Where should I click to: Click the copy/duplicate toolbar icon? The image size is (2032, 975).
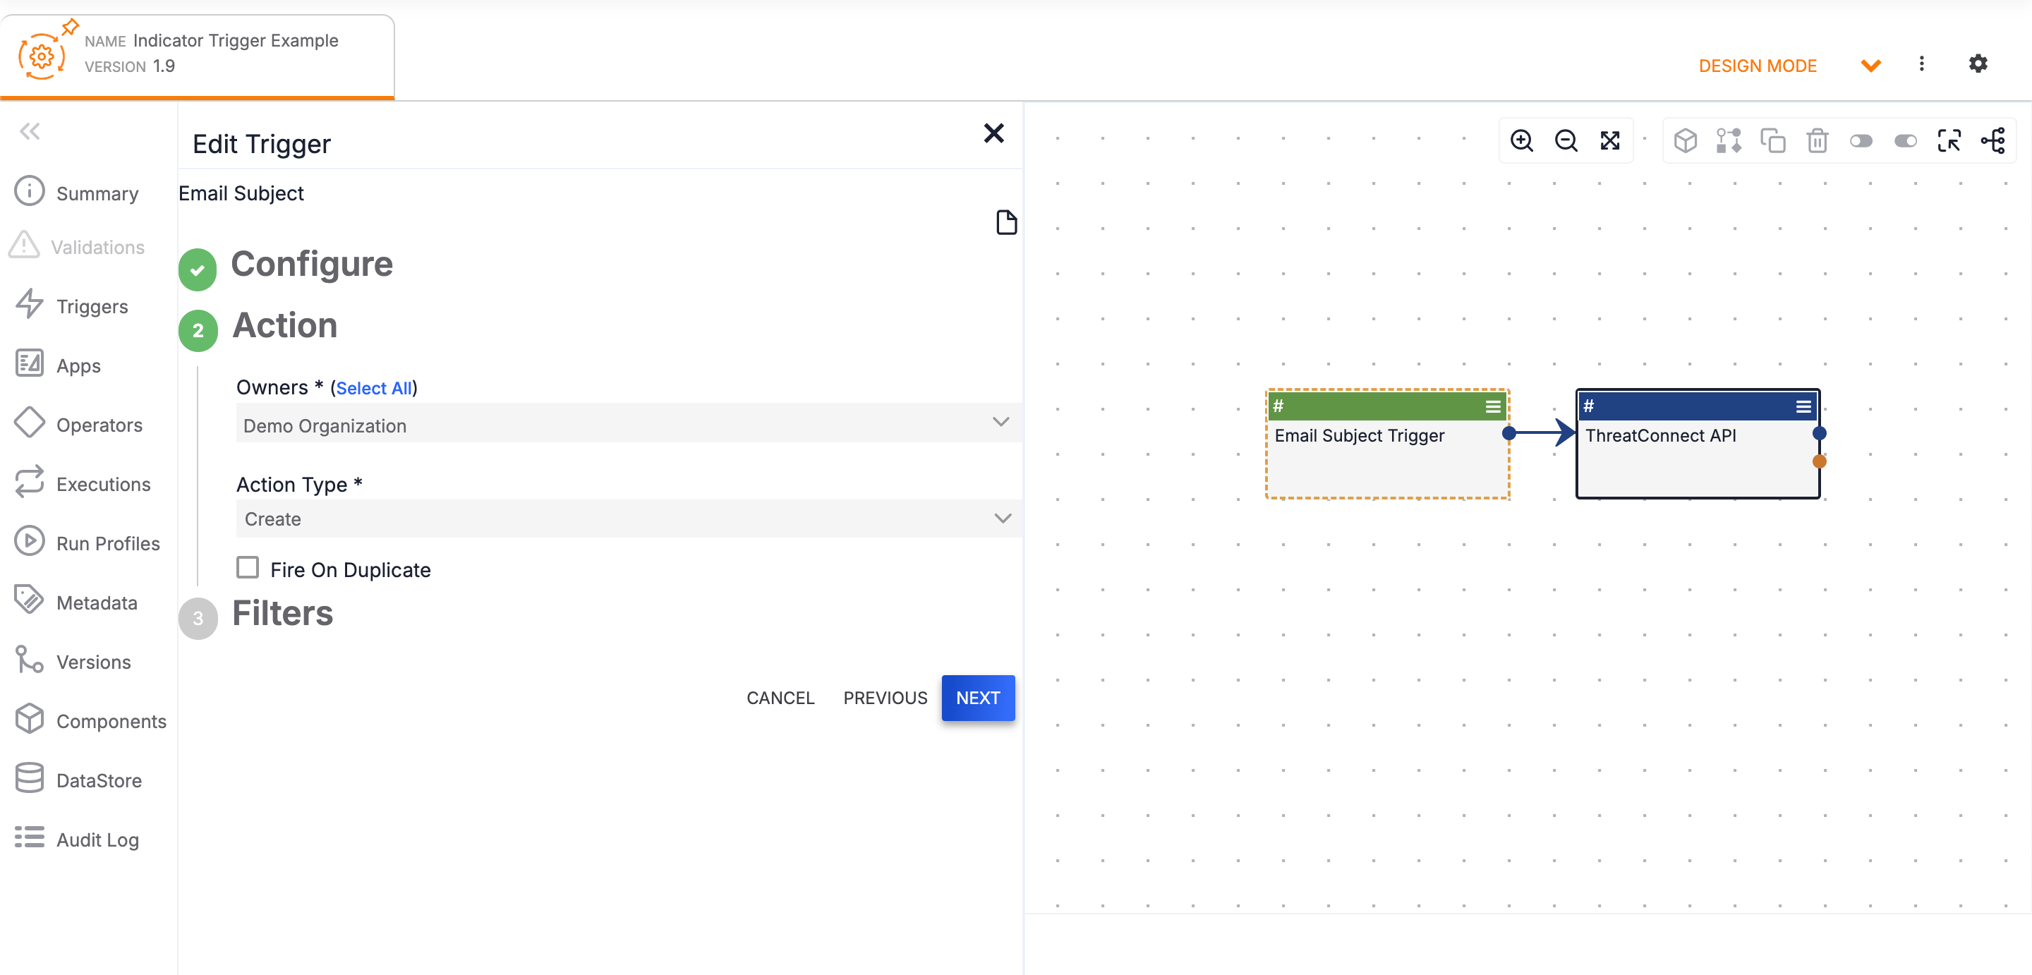pyautogui.click(x=1773, y=141)
